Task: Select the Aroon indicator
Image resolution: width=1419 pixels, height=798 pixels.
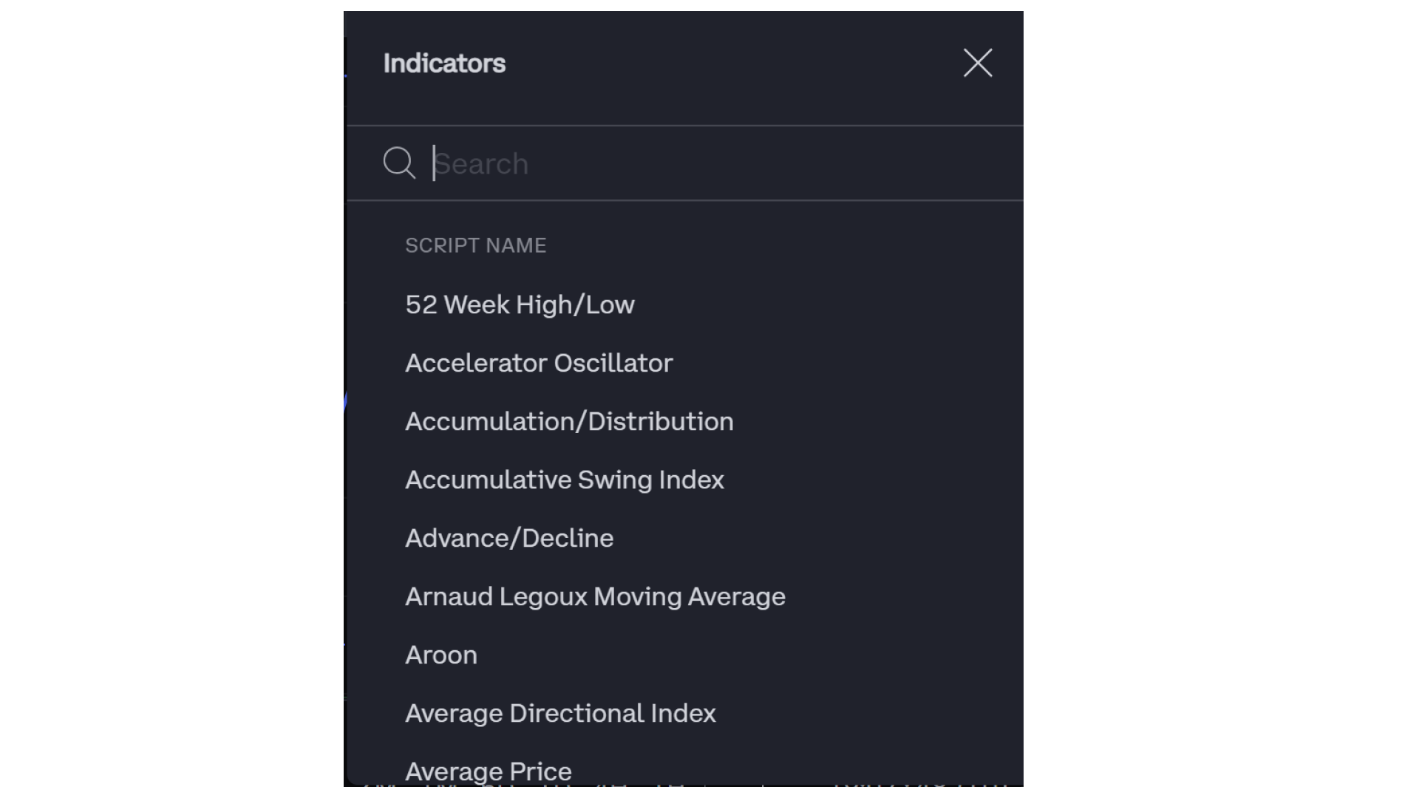Action: (x=441, y=655)
